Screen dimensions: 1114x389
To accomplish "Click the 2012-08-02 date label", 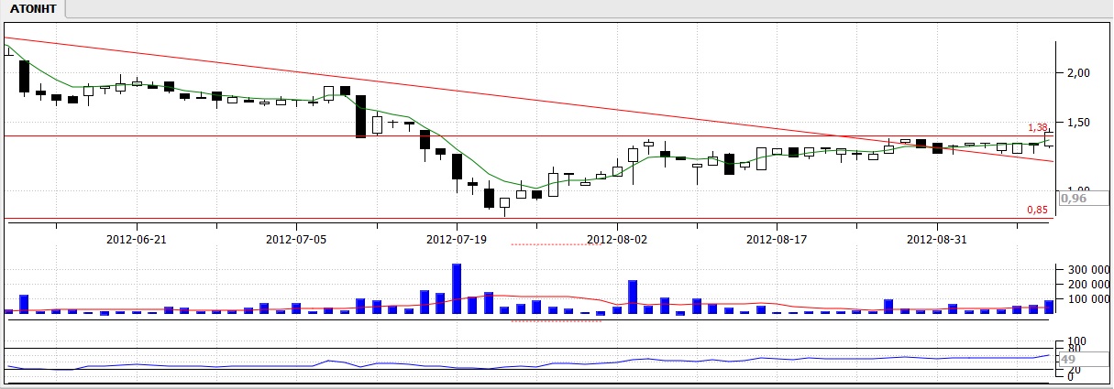I will (617, 239).
